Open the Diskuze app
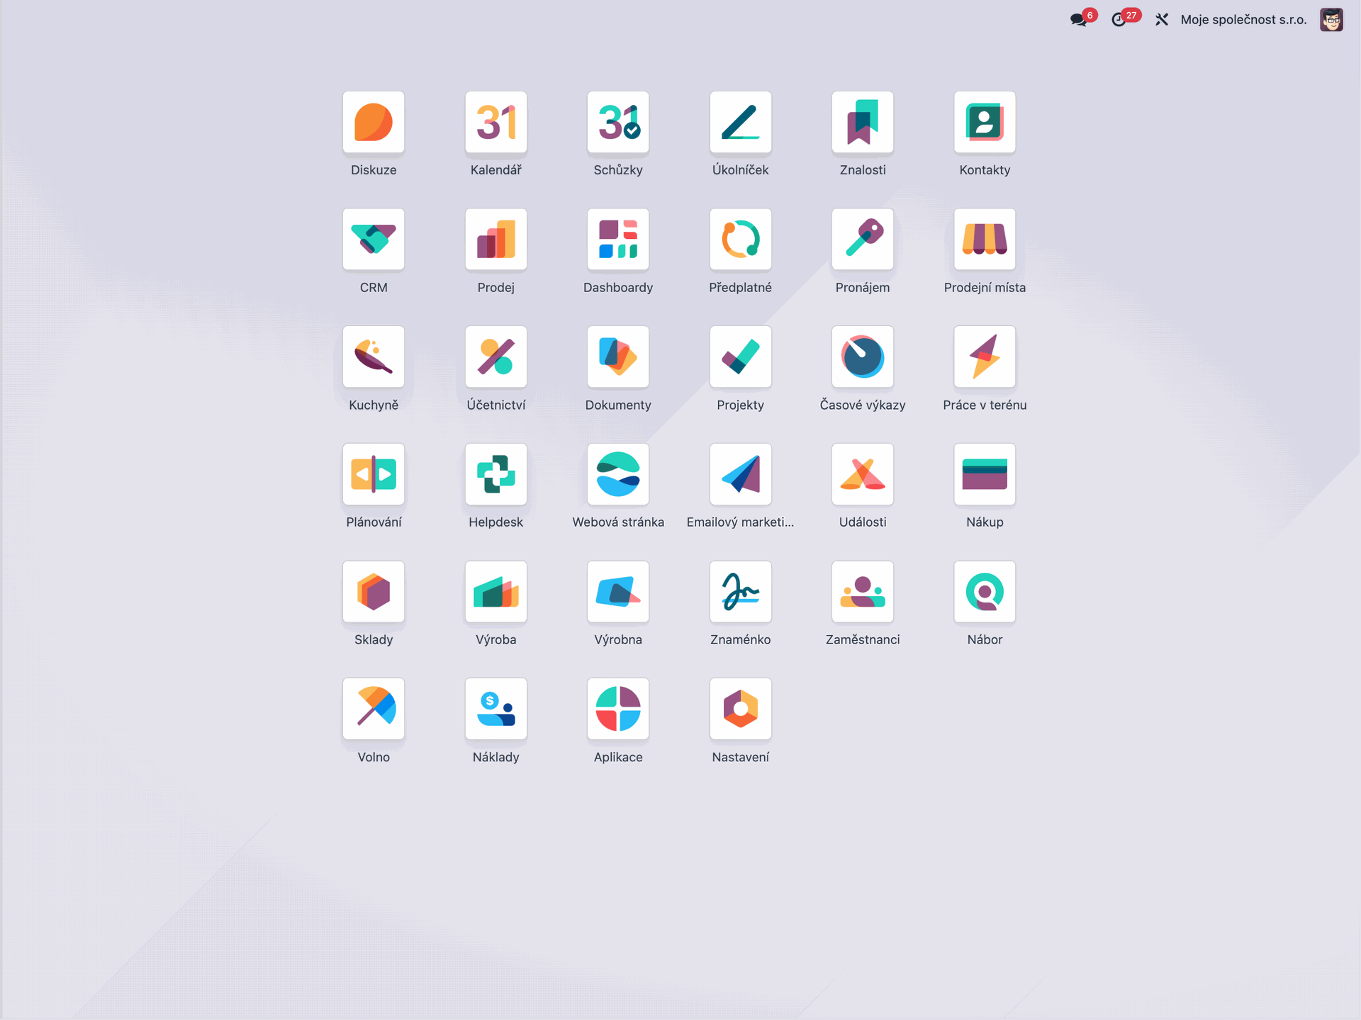 (x=374, y=122)
